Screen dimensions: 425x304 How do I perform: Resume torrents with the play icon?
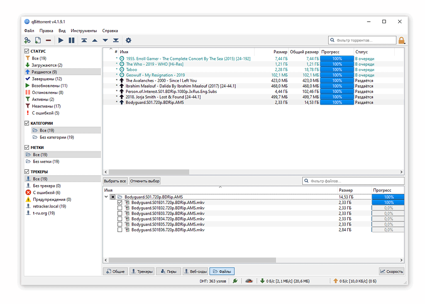coord(61,40)
